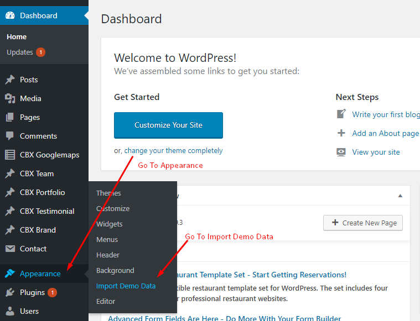Select Background in Appearance flyout
420x321 pixels.
(115, 270)
